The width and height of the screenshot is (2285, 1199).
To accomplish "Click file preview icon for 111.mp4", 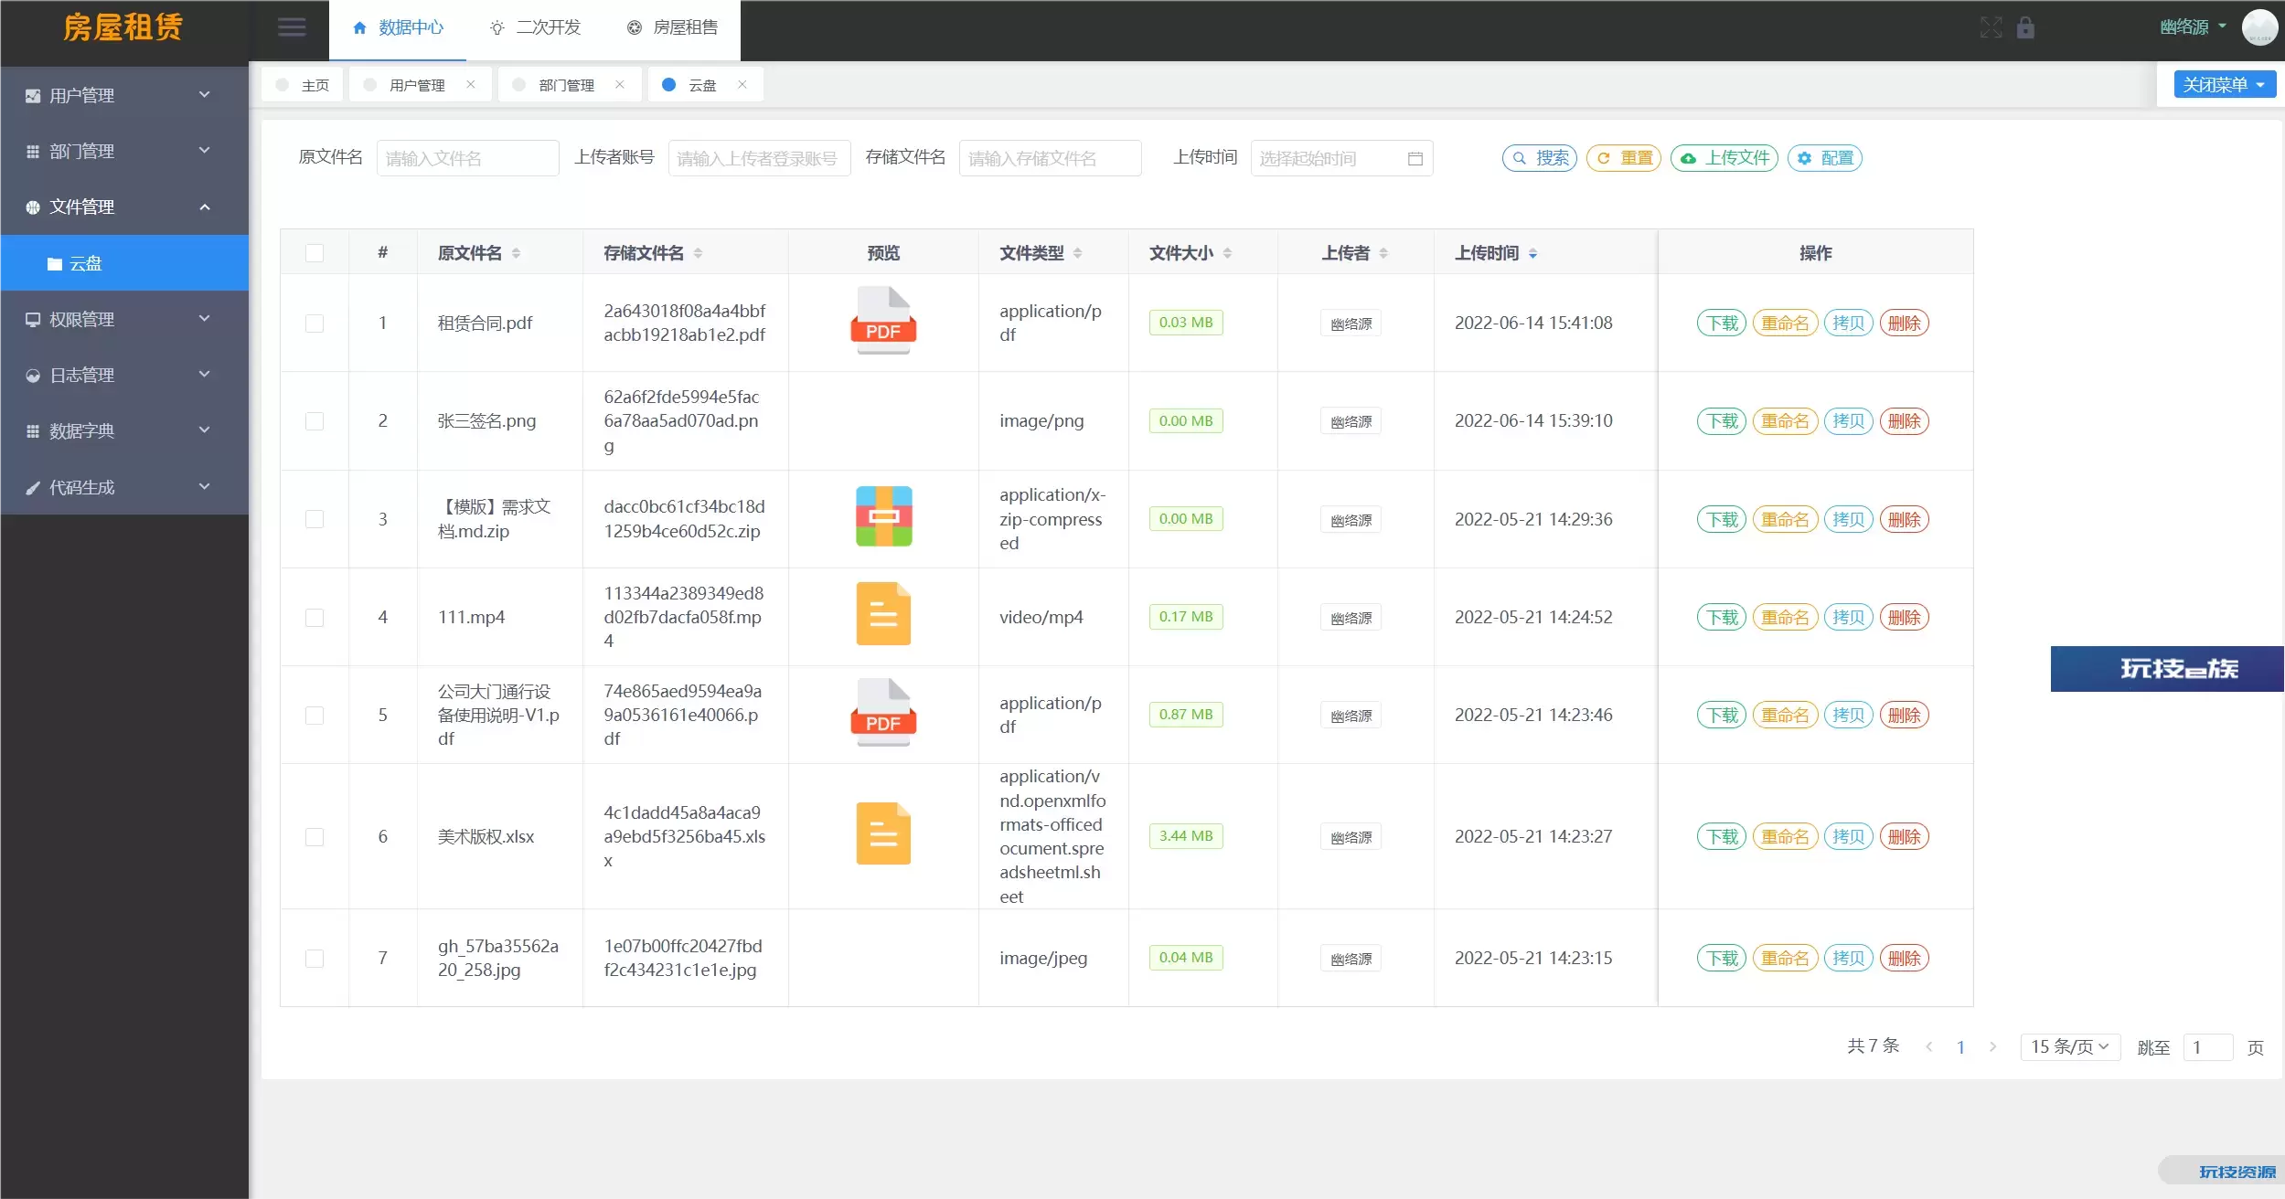I will (883, 614).
